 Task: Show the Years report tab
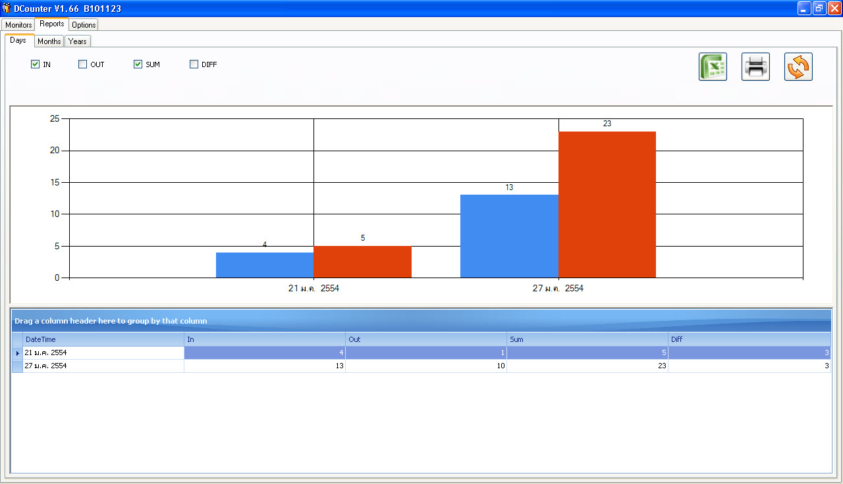tap(78, 41)
